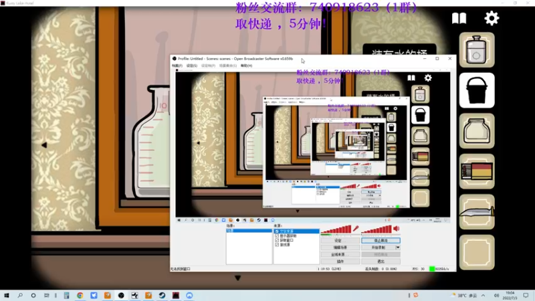Adjust the microphone volume bar in OBS
The width and height of the screenshot is (535, 301).
(x=336, y=229)
